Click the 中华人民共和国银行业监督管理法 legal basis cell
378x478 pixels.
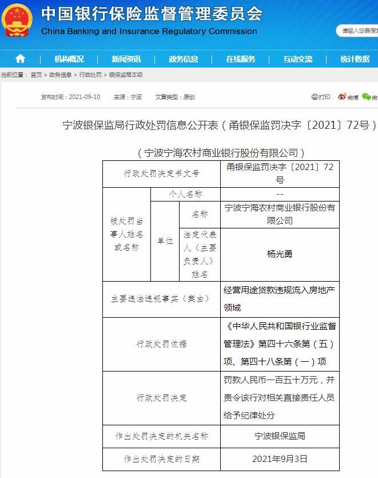click(x=280, y=344)
